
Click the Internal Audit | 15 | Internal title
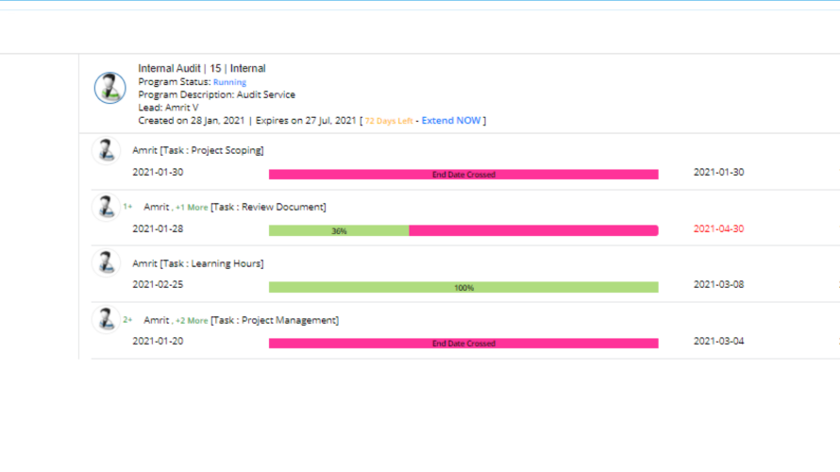[201, 69]
